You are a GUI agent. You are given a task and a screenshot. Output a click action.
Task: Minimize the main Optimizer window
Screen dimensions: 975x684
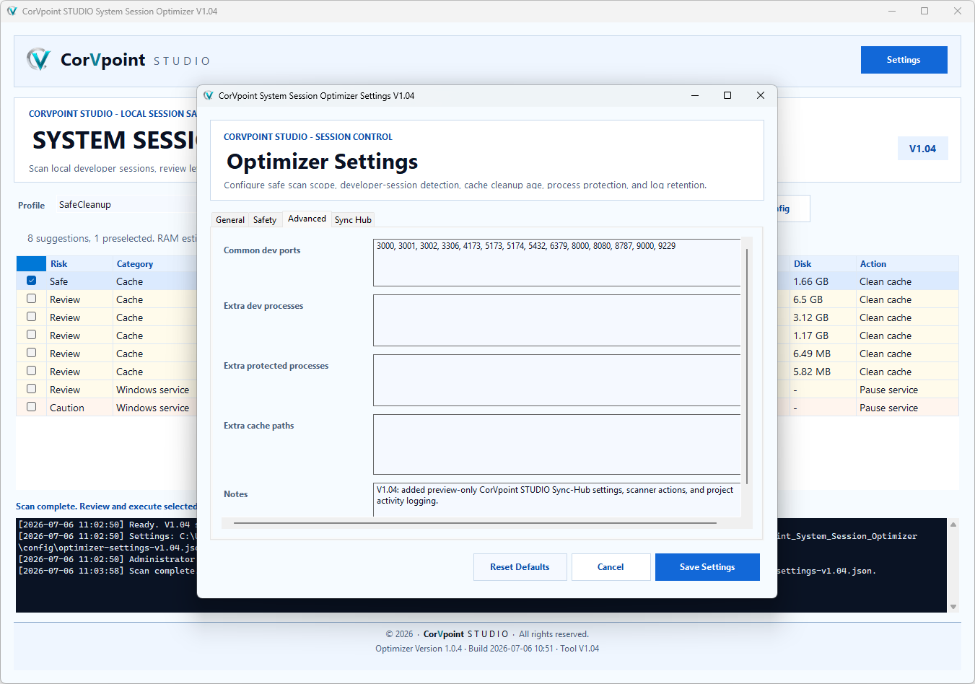tap(892, 11)
